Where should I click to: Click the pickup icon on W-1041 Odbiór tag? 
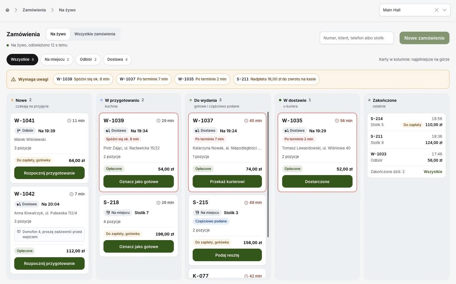pyautogui.click(x=19, y=131)
